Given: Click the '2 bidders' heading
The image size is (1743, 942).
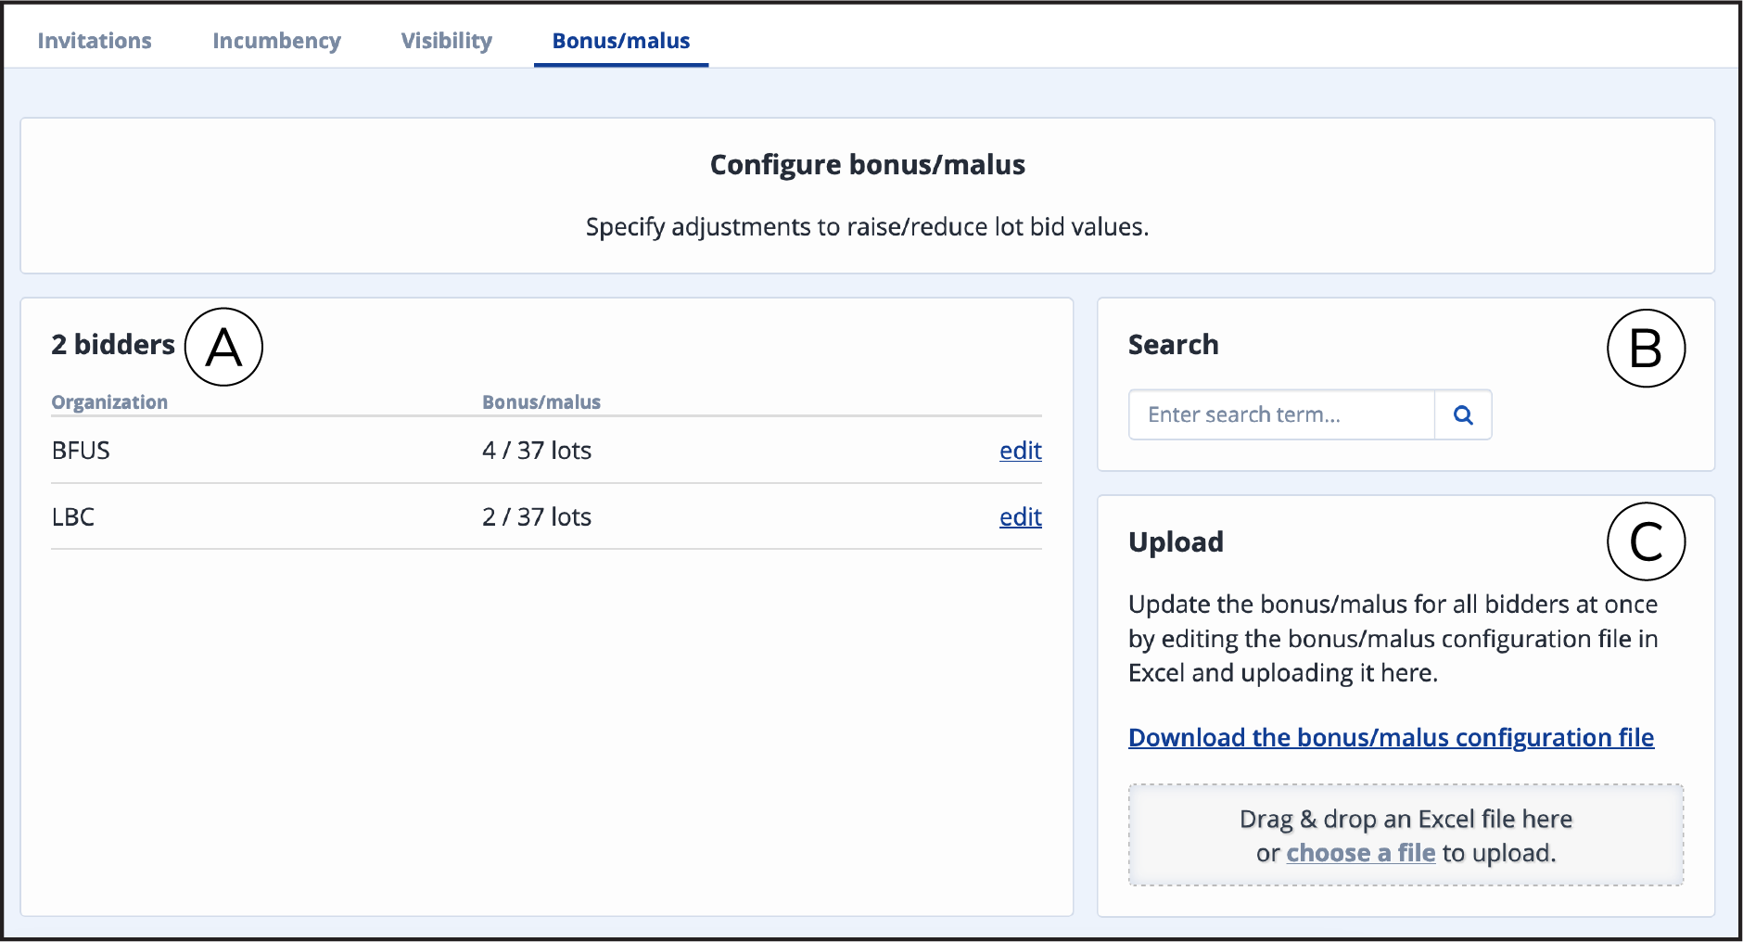Looking at the screenshot, I should (x=113, y=345).
